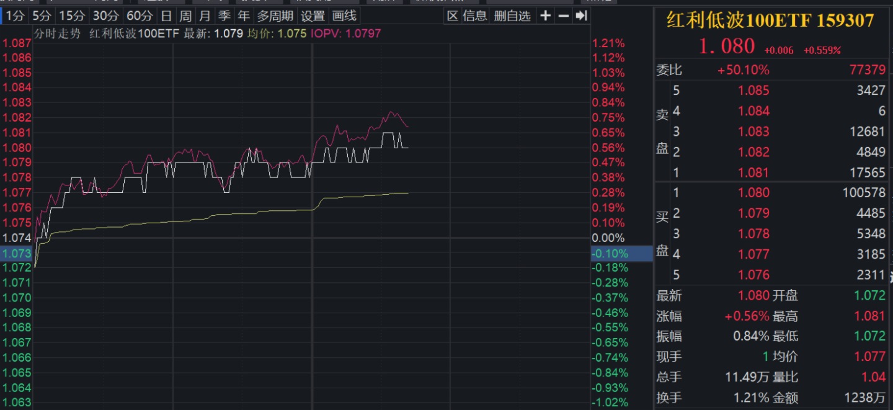Open the 年 yearly chart
The height and width of the screenshot is (410, 893).
tap(244, 16)
